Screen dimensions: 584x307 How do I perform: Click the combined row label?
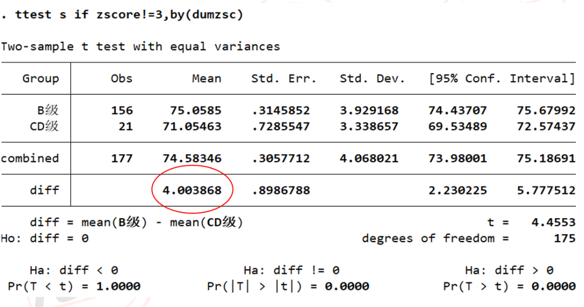[x=30, y=159]
